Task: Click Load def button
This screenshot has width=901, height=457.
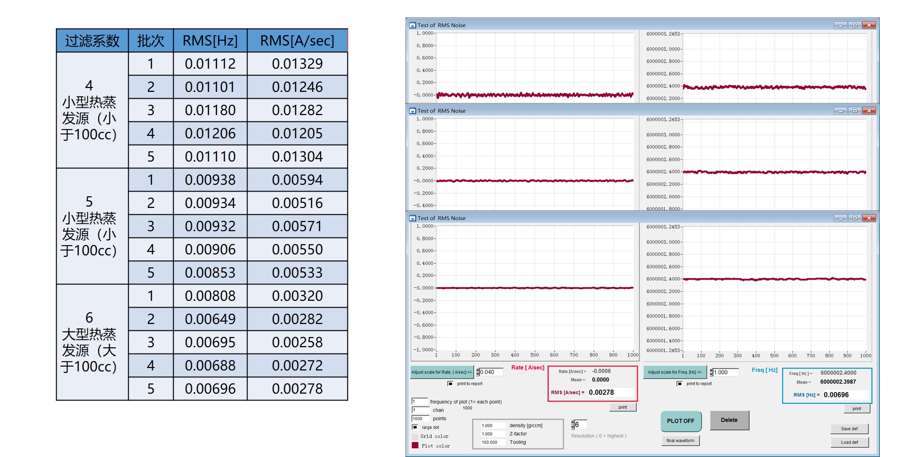Action: (849, 442)
